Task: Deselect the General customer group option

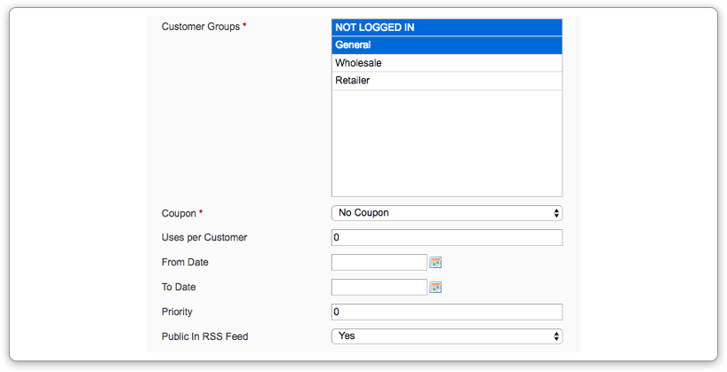Action: point(447,45)
